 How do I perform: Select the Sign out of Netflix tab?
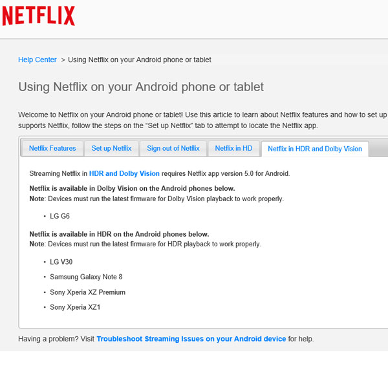coord(173,148)
